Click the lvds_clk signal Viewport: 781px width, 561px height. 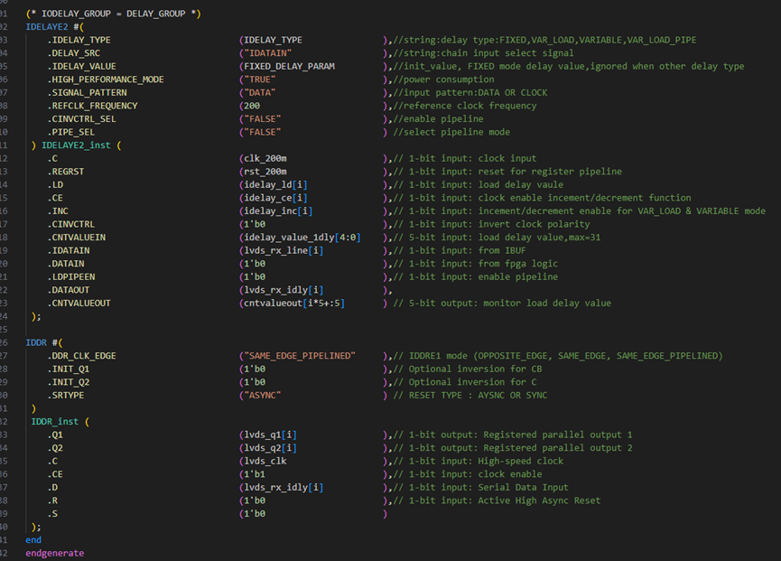[265, 462]
